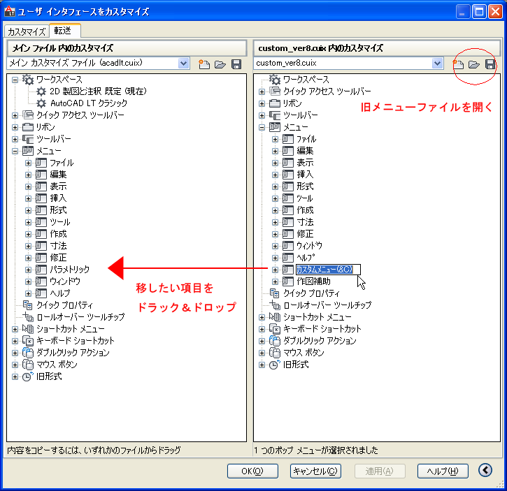Expand カスタムメニュー(&C) node in right tree
The height and width of the screenshot is (491, 507).
[275, 270]
